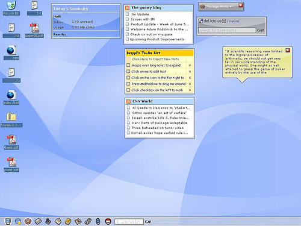Delete the 'Press and hold me to drag' note
Screen dimensions: 301x226
tap(190, 84)
